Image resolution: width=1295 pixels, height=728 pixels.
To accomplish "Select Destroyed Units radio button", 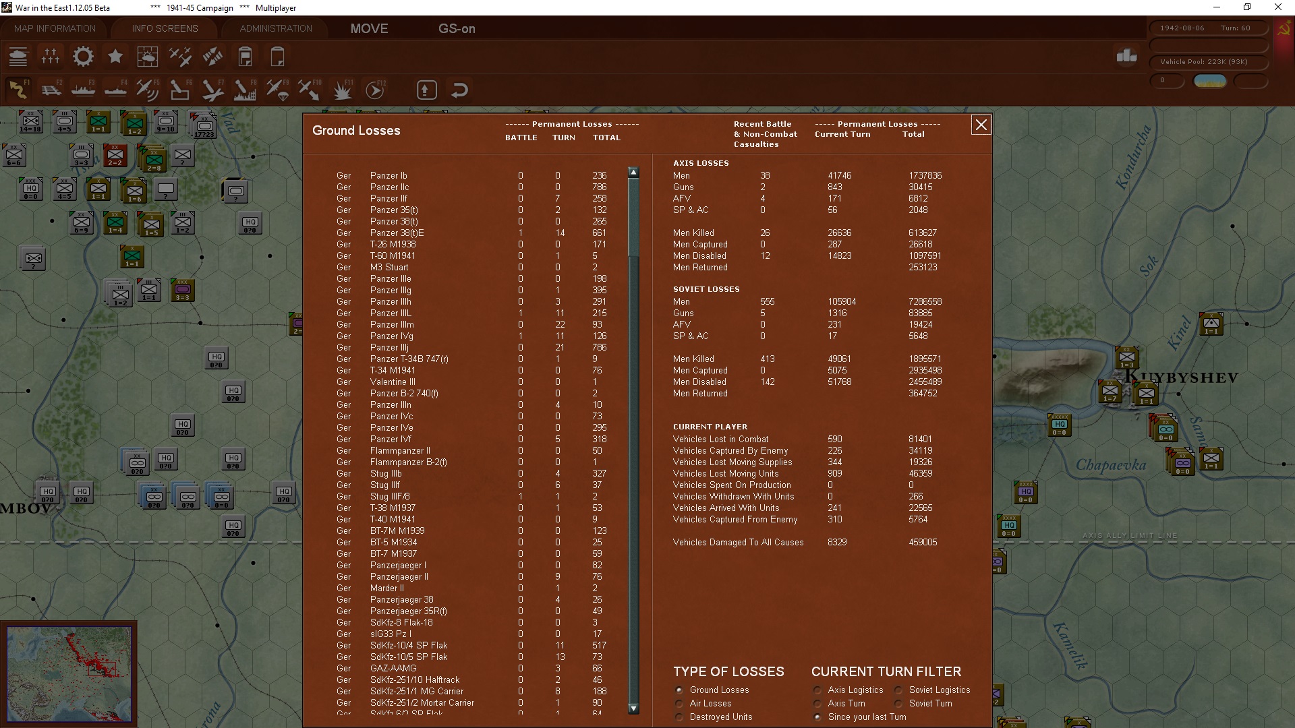I will pyautogui.click(x=679, y=717).
